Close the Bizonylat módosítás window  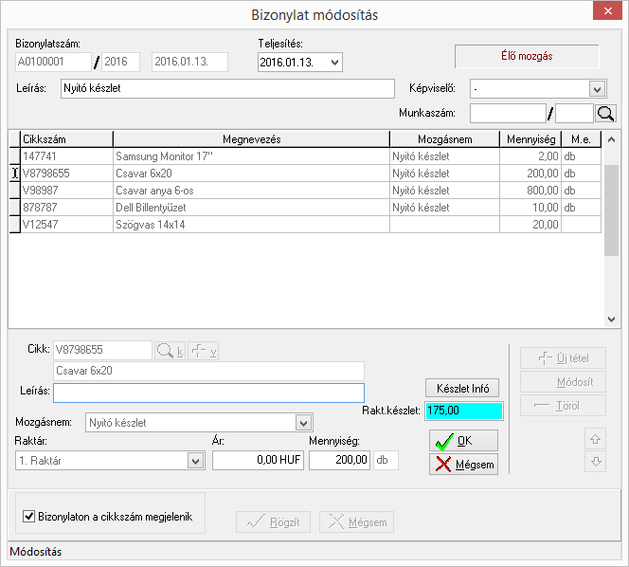pyautogui.click(x=607, y=10)
